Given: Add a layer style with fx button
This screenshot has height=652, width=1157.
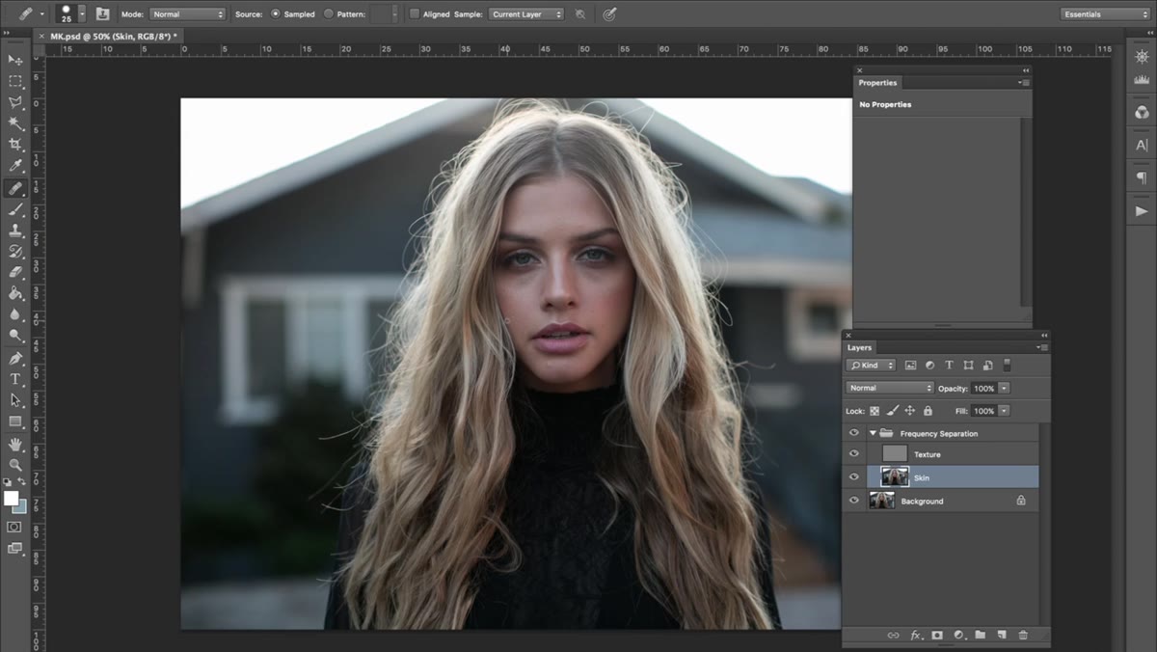Looking at the screenshot, I should tap(915, 635).
